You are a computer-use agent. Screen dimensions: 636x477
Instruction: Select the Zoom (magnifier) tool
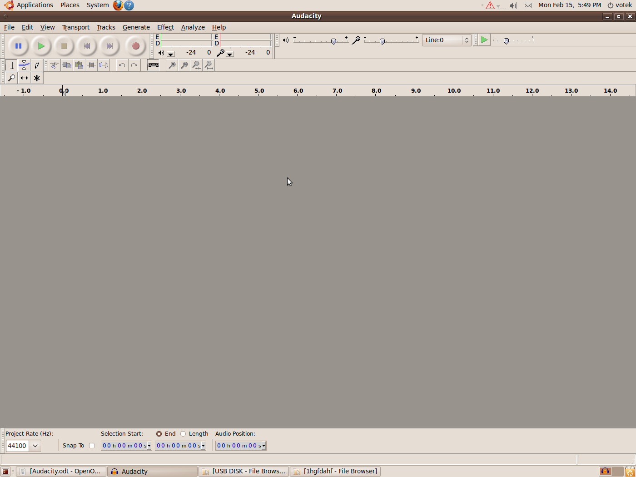[12, 78]
